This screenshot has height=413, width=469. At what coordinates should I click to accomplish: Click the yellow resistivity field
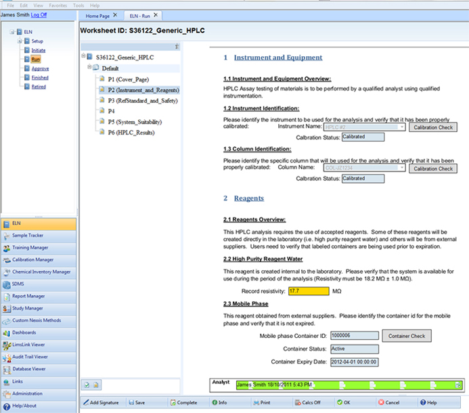point(309,291)
